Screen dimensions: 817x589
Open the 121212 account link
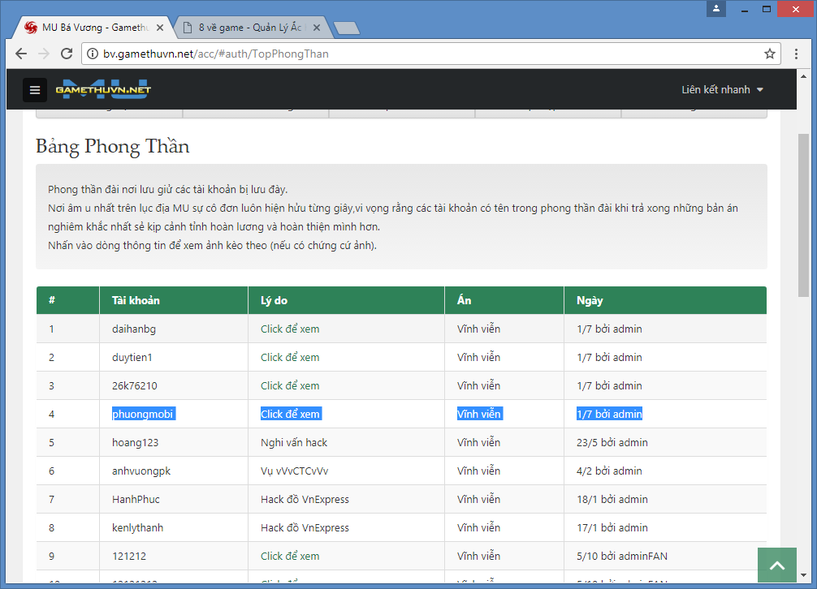[129, 556]
